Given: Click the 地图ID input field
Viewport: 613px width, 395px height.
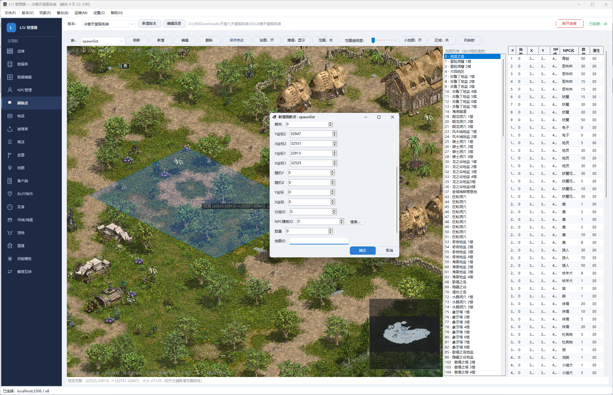Looking at the screenshot, I should (x=319, y=241).
